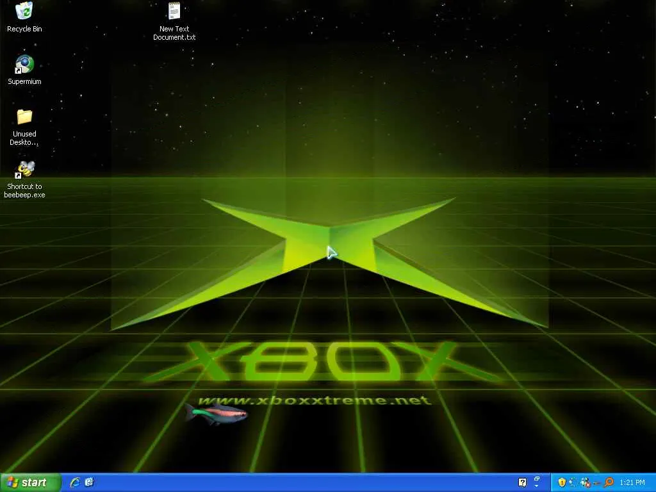Select the Supermium browser shortcut
656x492 pixels.
[x=24, y=70]
